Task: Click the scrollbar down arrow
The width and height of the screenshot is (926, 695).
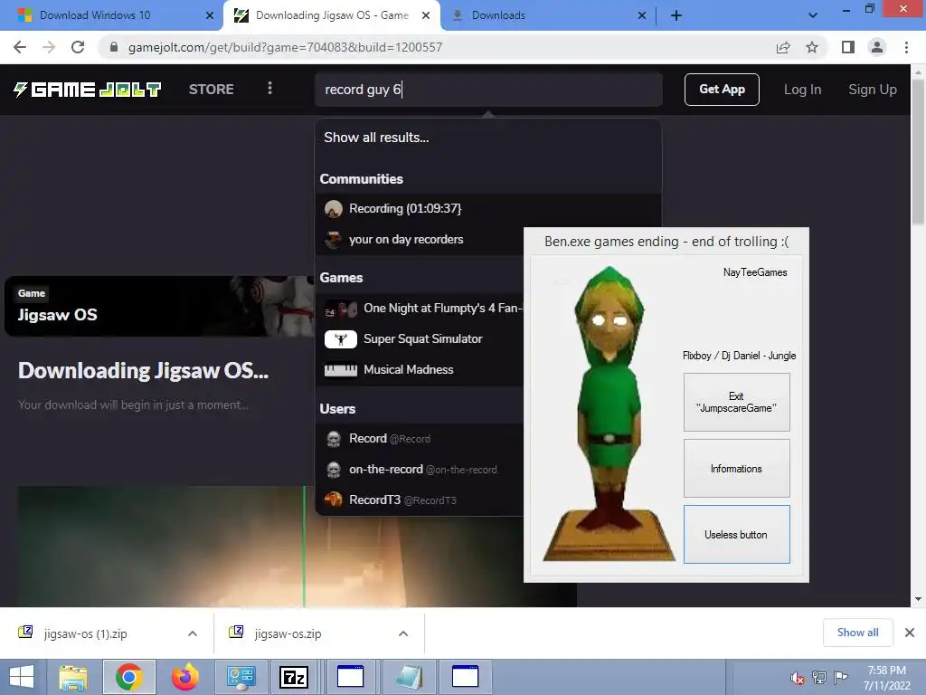Action: [x=918, y=599]
